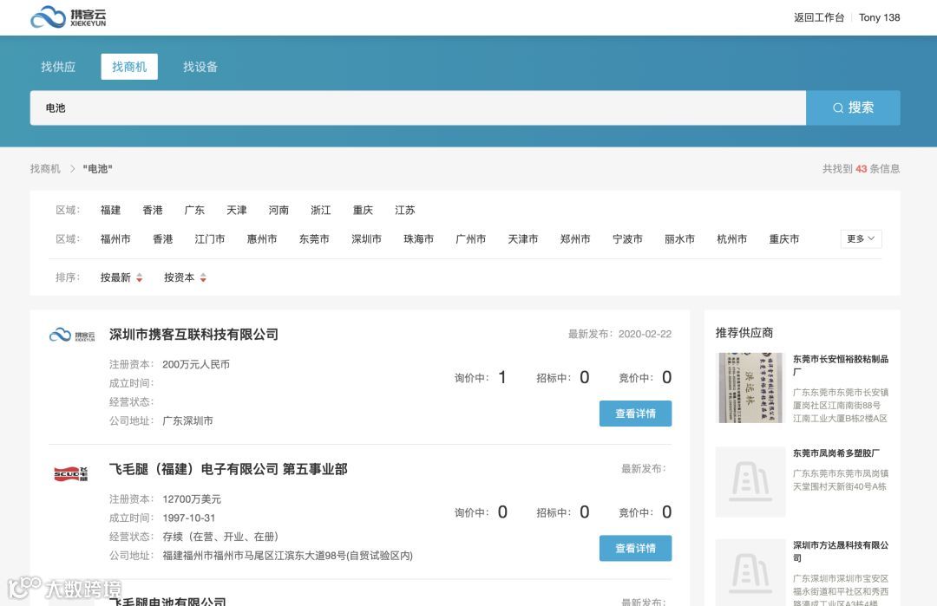
Task: Open the Tony 138 user menu
Action: pyautogui.click(x=879, y=17)
